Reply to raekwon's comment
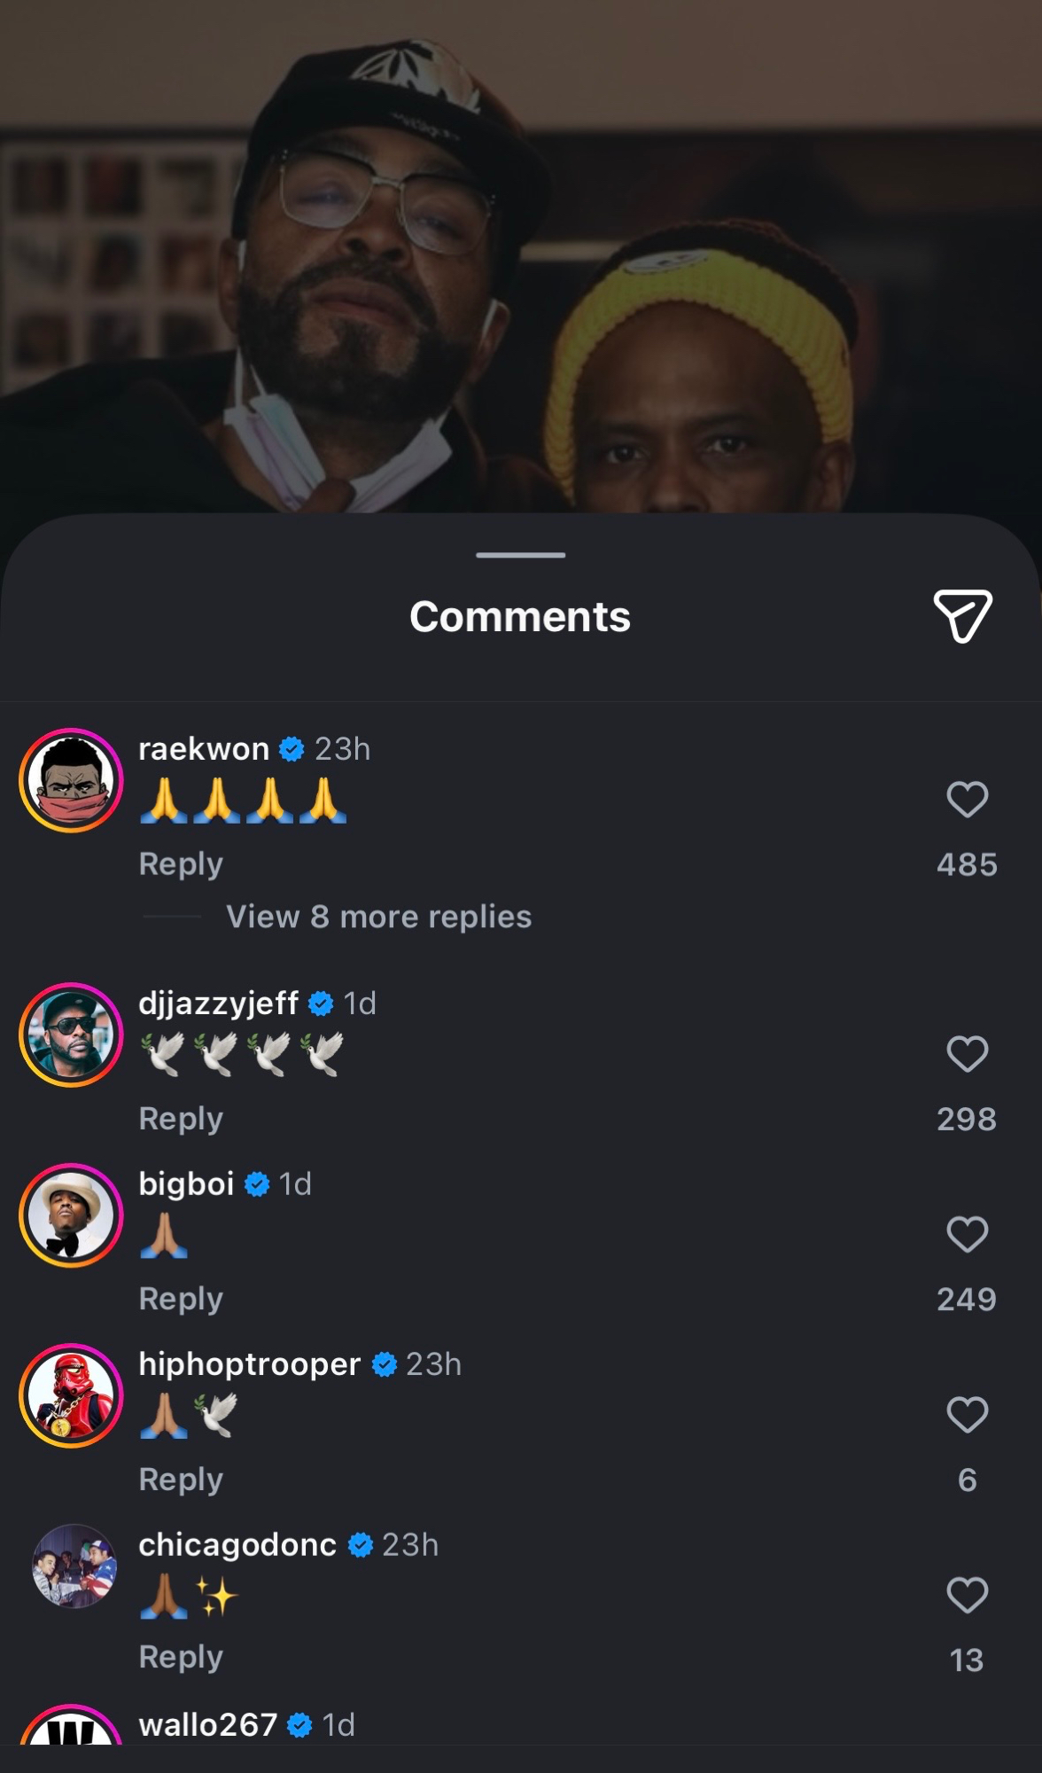 click(181, 863)
